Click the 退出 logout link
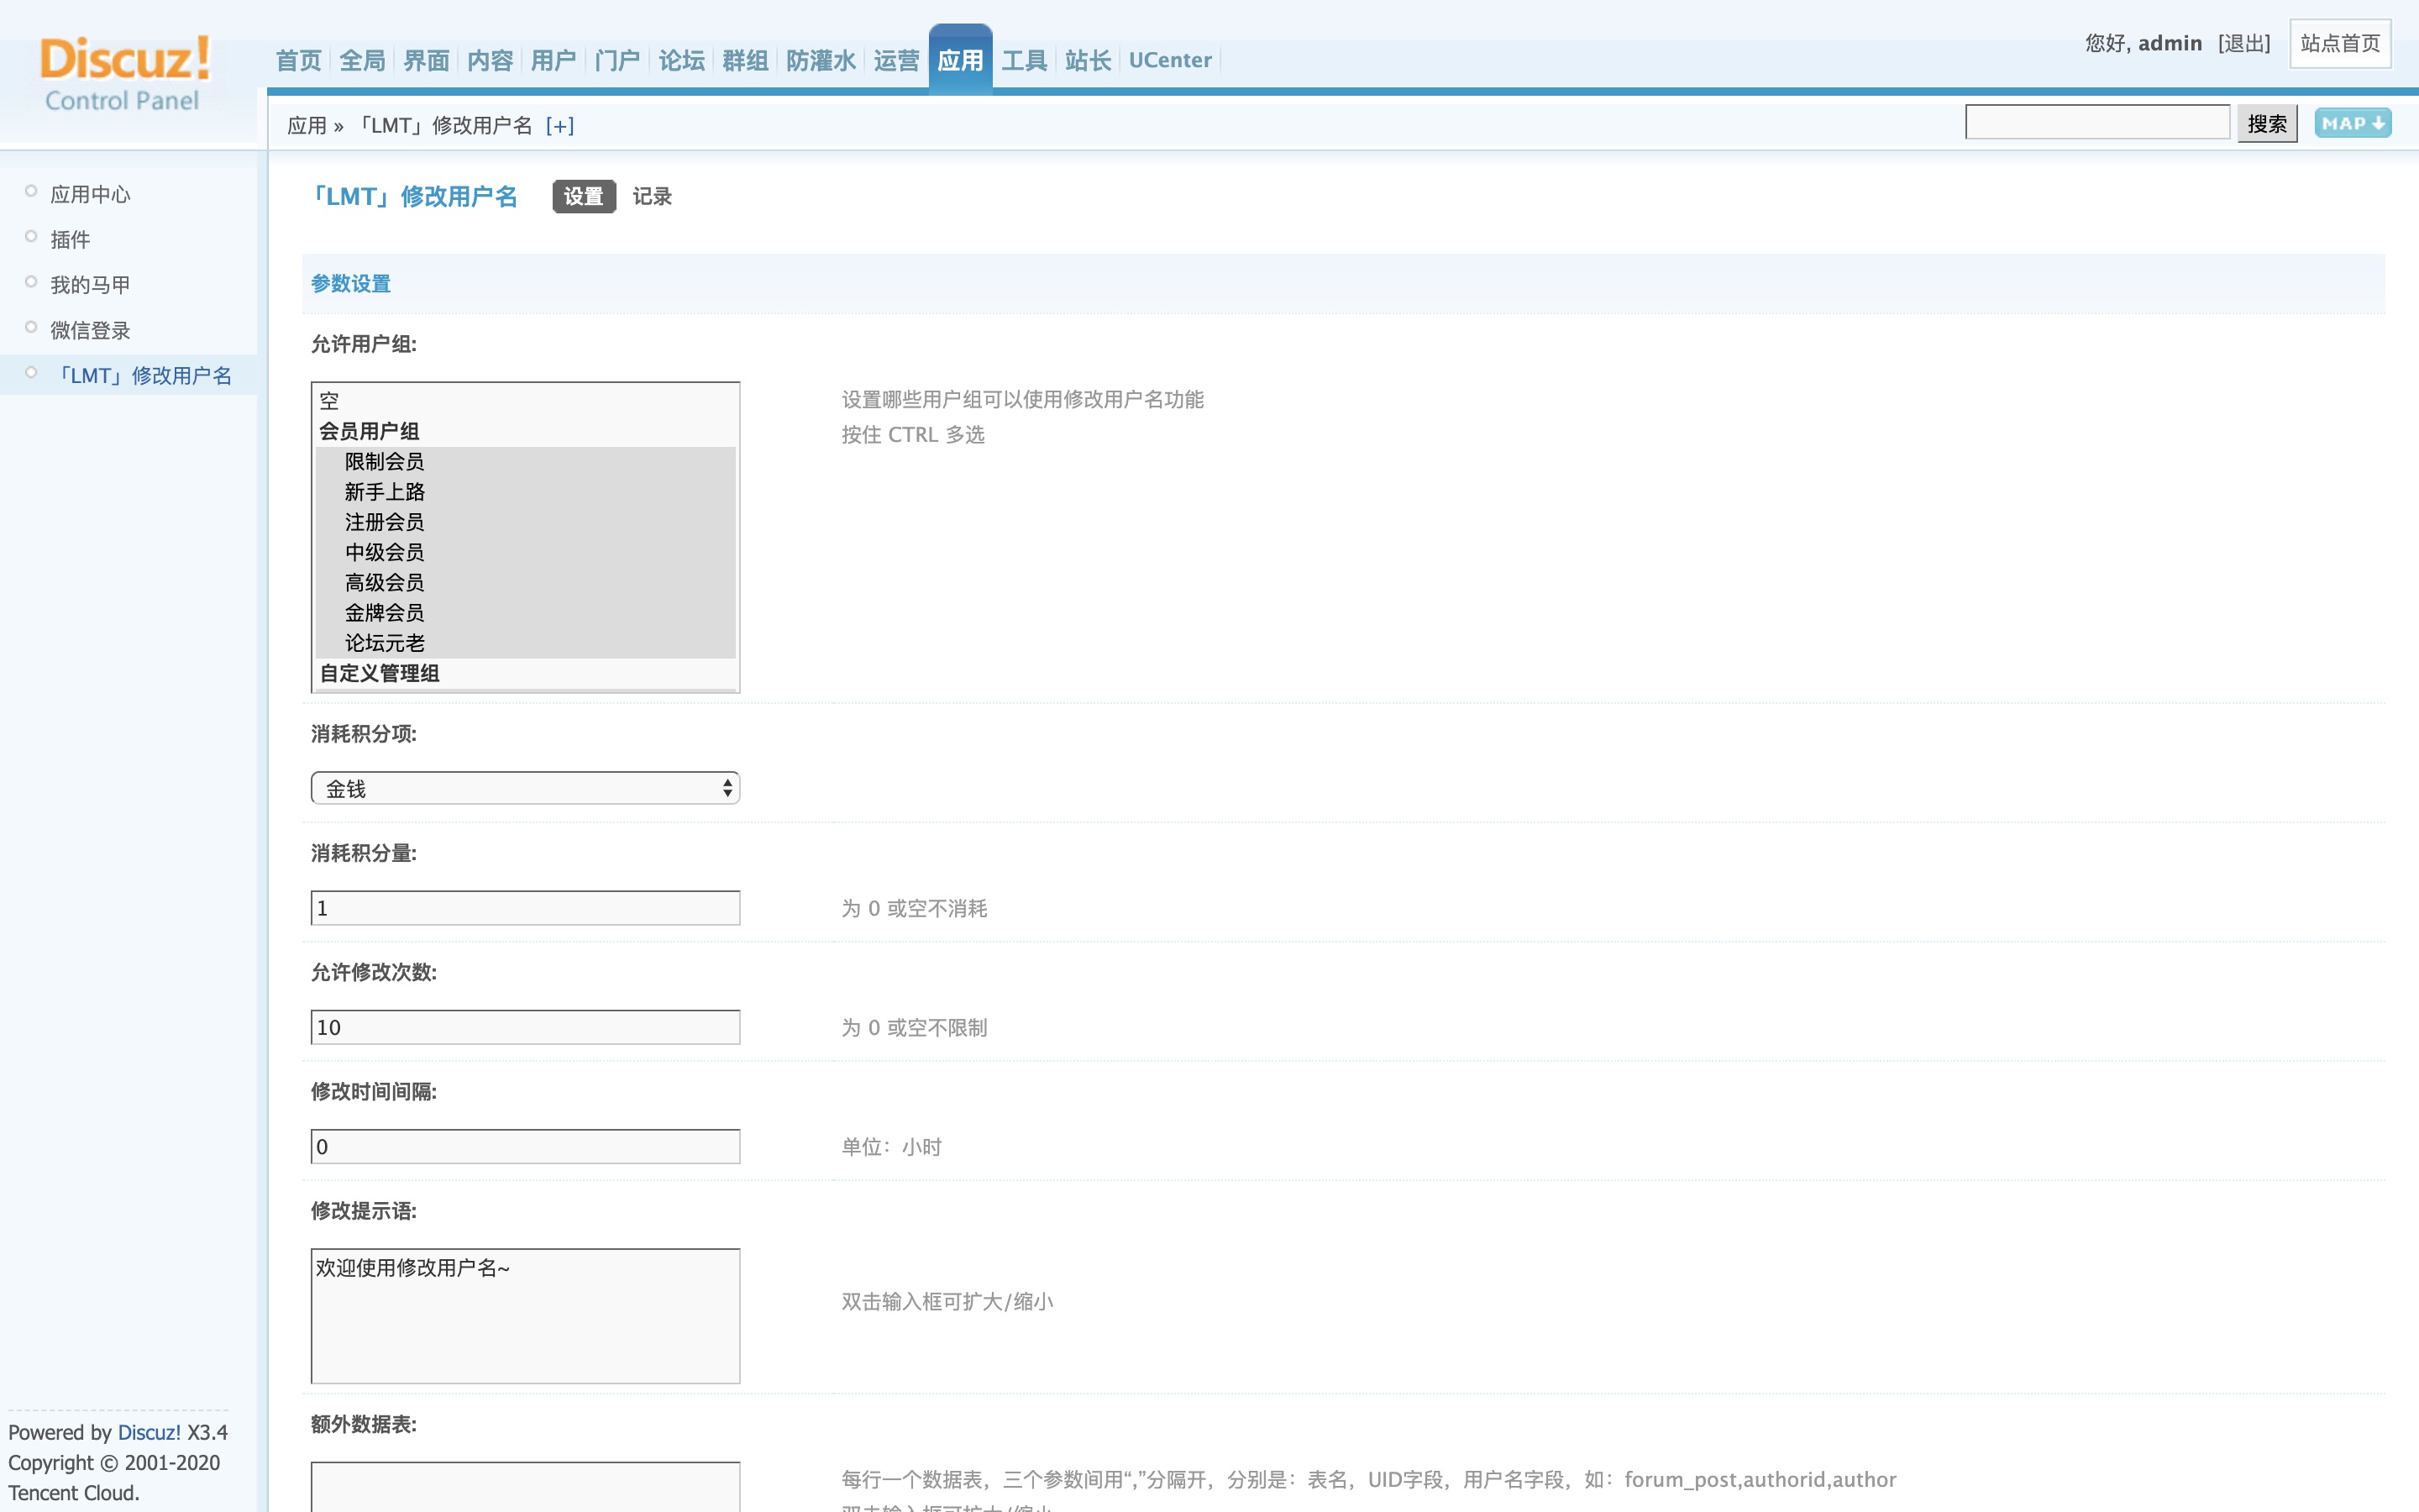This screenshot has width=2419, height=1512. click(2244, 43)
